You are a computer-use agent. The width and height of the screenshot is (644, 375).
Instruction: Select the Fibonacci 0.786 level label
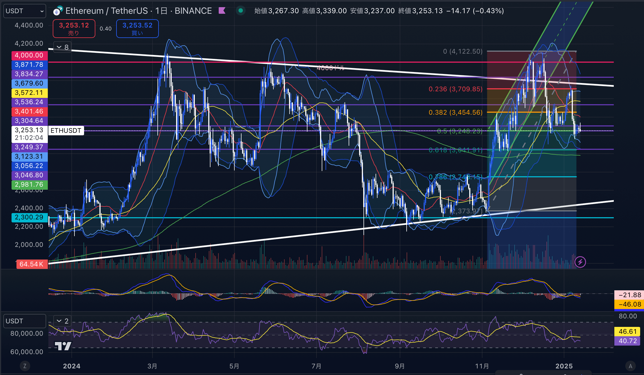click(456, 177)
